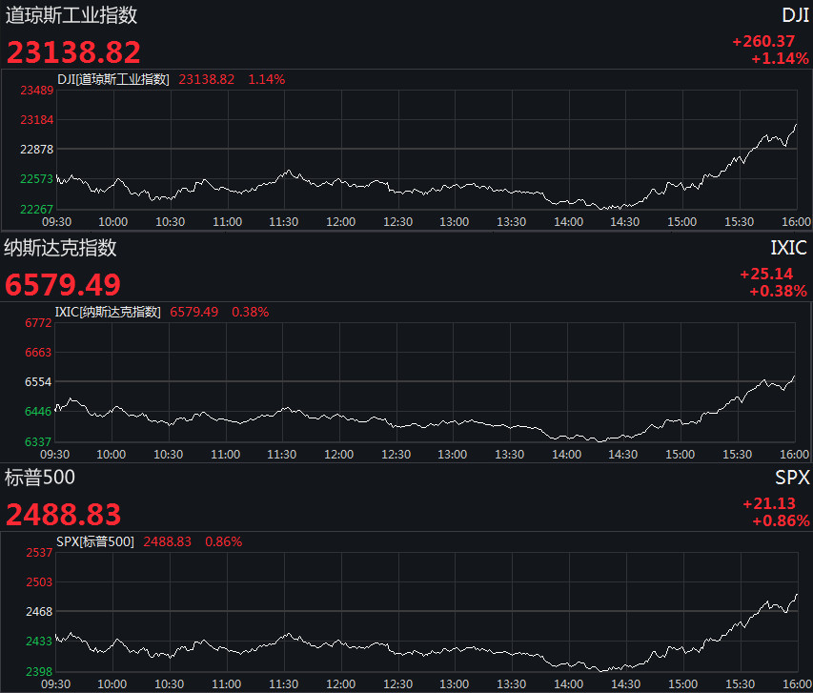This screenshot has height=693, width=813.
Task: Click the 23489 axis label on DJI chart
Action: tap(37, 91)
